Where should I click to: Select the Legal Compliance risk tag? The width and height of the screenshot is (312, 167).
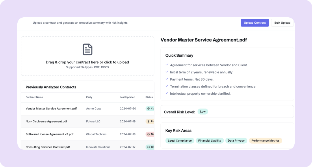180,141
